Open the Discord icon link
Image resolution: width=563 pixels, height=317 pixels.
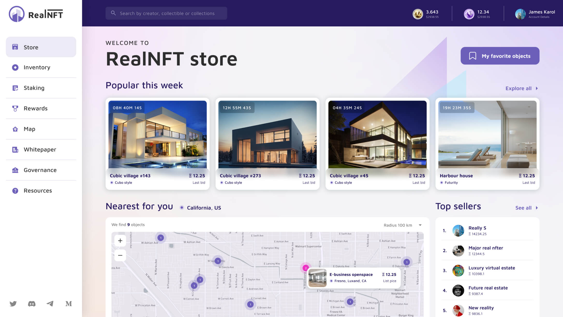(32, 304)
